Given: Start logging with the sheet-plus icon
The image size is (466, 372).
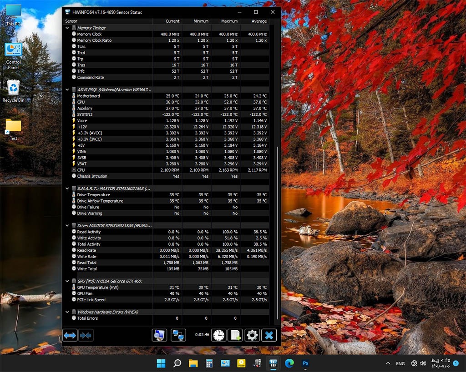Looking at the screenshot, I should pyautogui.click(x=235, y=335).
